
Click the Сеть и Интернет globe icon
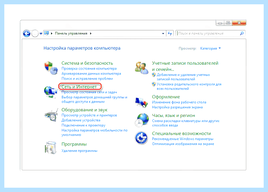[51, 92]
